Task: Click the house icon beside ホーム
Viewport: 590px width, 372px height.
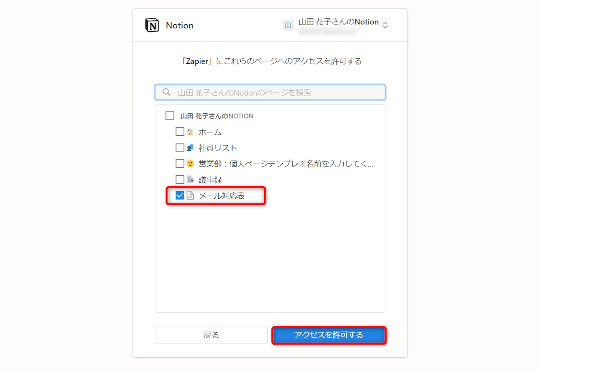Action: click(x=190, y=132)
